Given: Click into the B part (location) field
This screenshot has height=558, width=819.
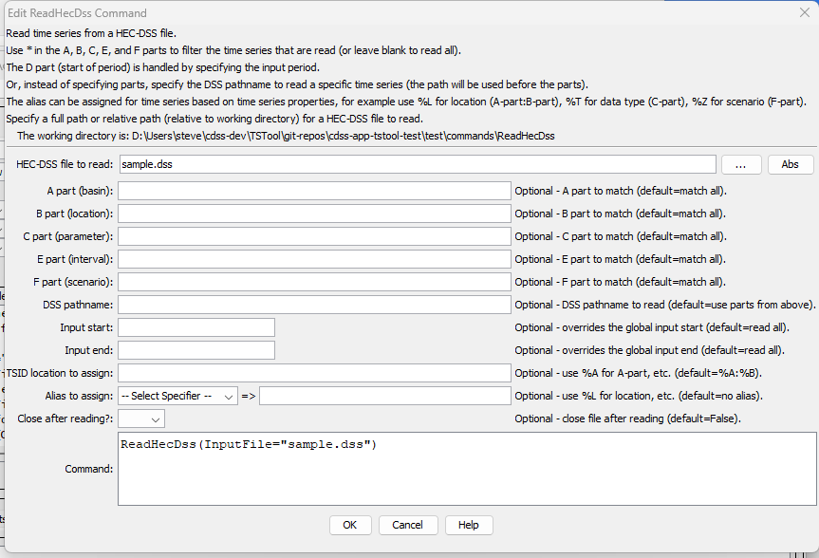Looking at the screenshot, I should click(314, 214).
